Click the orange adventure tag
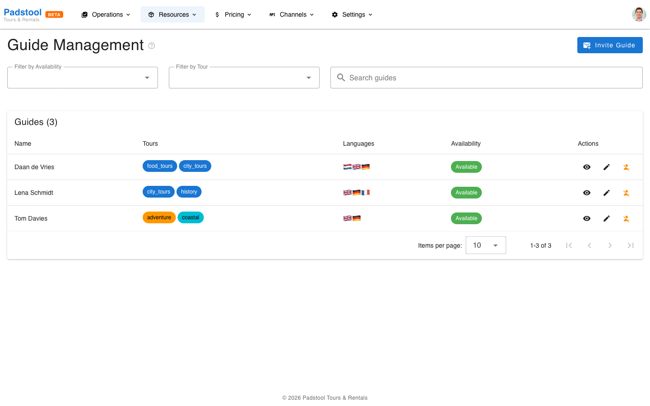This screenshot has width=650, height=406. [x=159, y=217]
